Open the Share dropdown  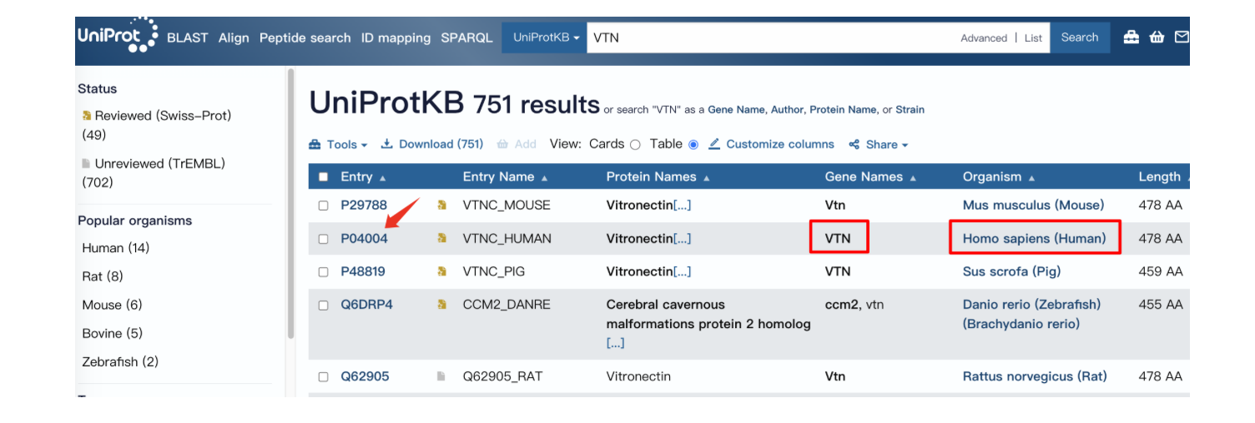(x=879, y=144)
